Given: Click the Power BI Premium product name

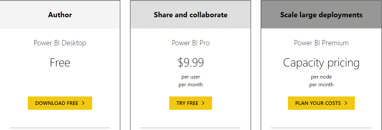Looking at the screenshot, I should click(321, 43).
